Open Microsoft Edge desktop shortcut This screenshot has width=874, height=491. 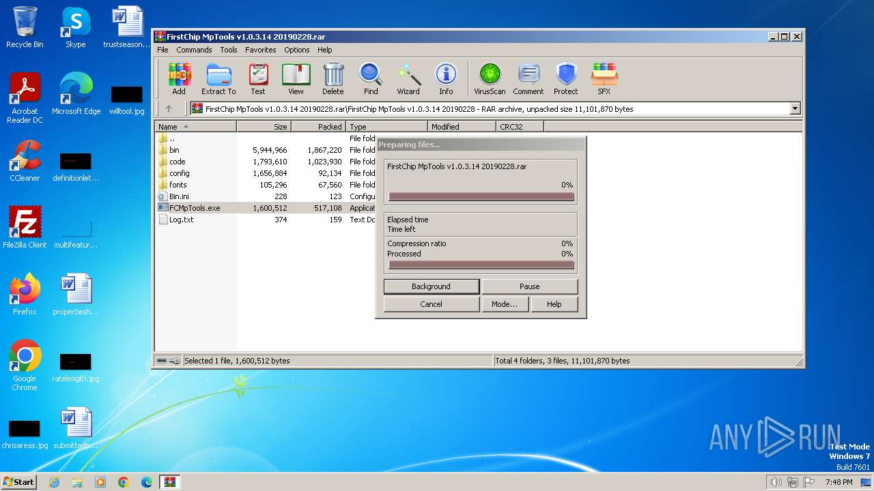[x=76, y=94]
